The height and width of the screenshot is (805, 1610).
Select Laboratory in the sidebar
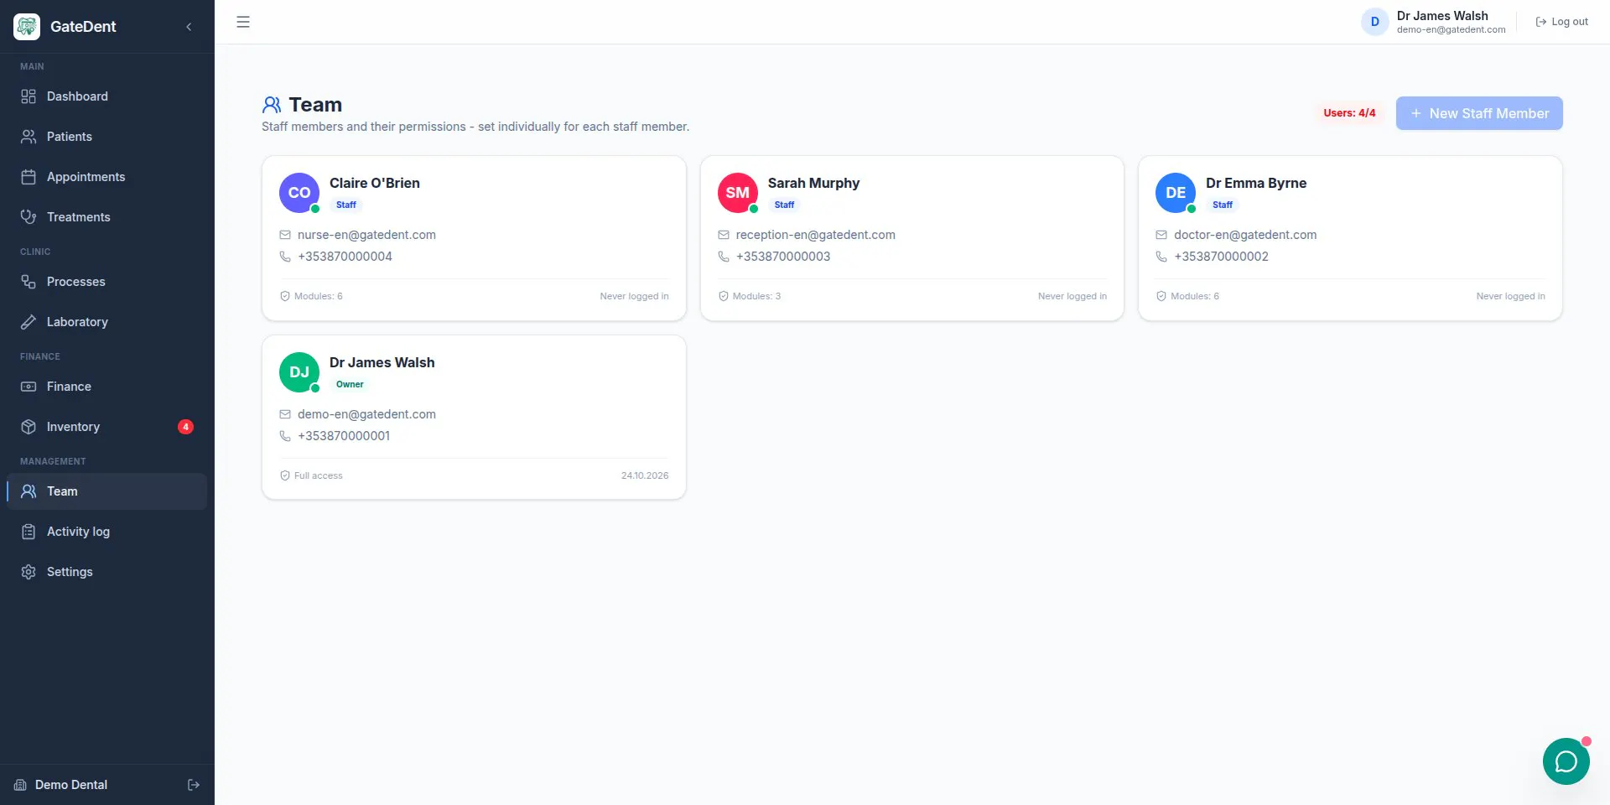(107, 322)
